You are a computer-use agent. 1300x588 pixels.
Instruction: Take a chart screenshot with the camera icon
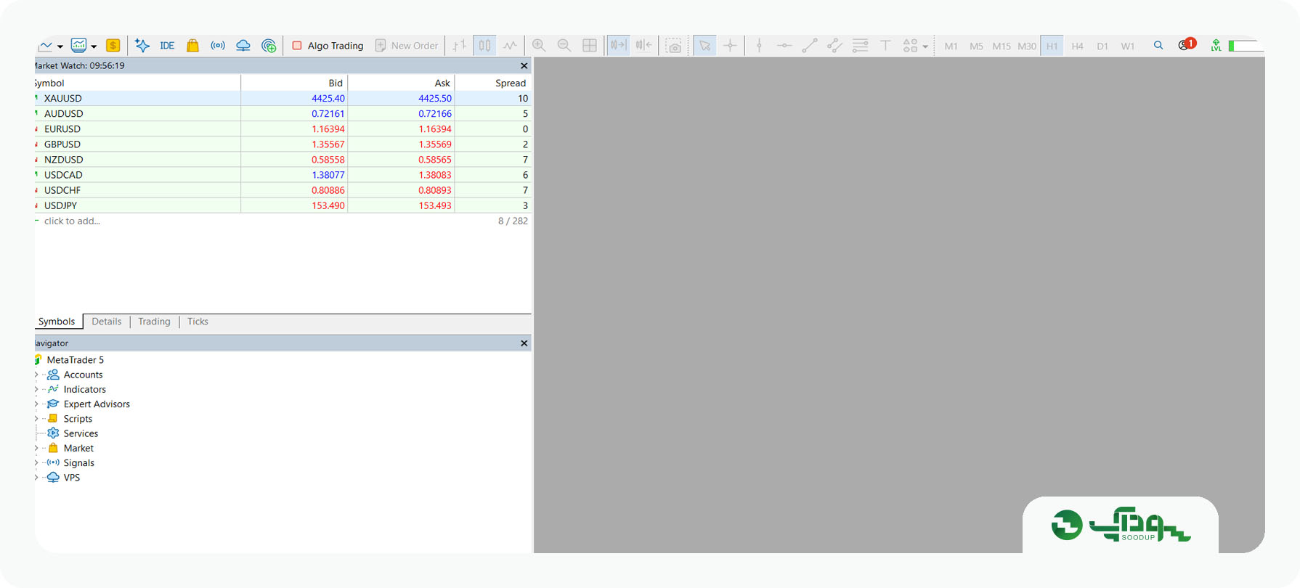point(674,46)
